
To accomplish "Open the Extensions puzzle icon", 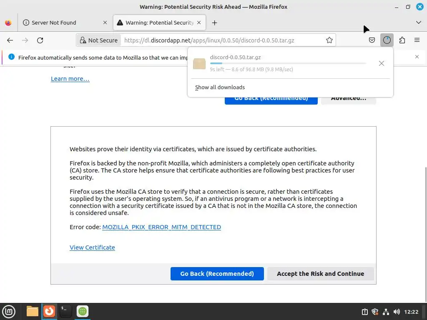I will (402, 40).
